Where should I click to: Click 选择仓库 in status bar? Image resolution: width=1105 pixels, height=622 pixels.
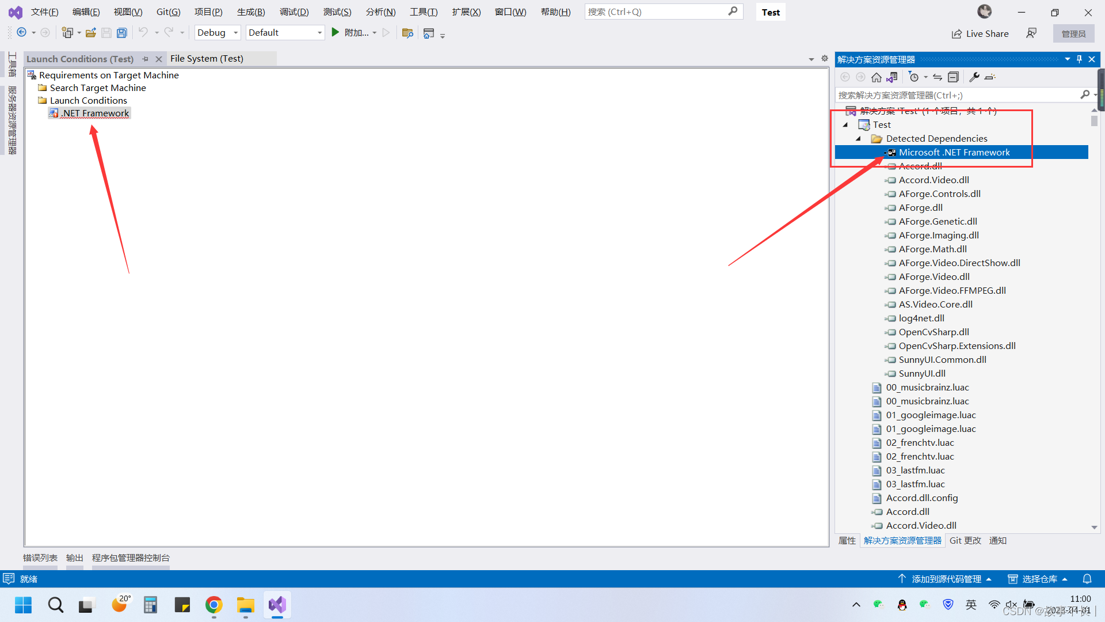[1038, 579]
